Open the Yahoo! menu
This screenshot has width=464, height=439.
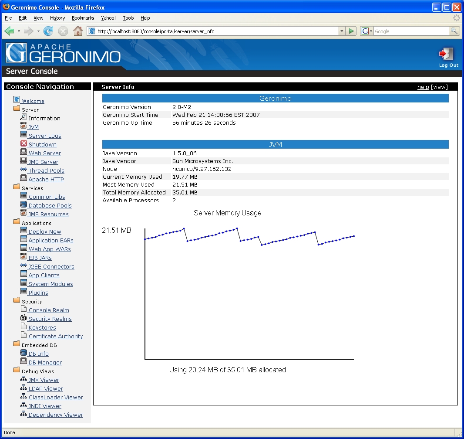(x=108, y=18)
